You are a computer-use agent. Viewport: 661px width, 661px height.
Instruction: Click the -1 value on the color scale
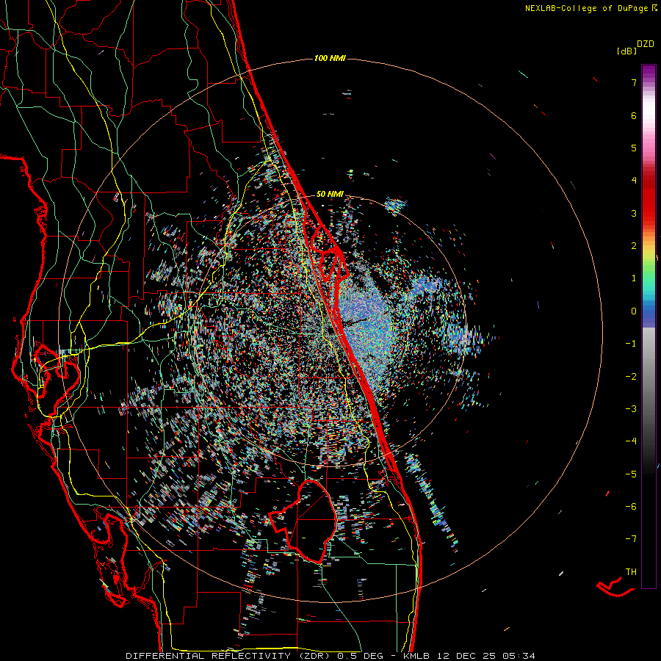point(631,344)
